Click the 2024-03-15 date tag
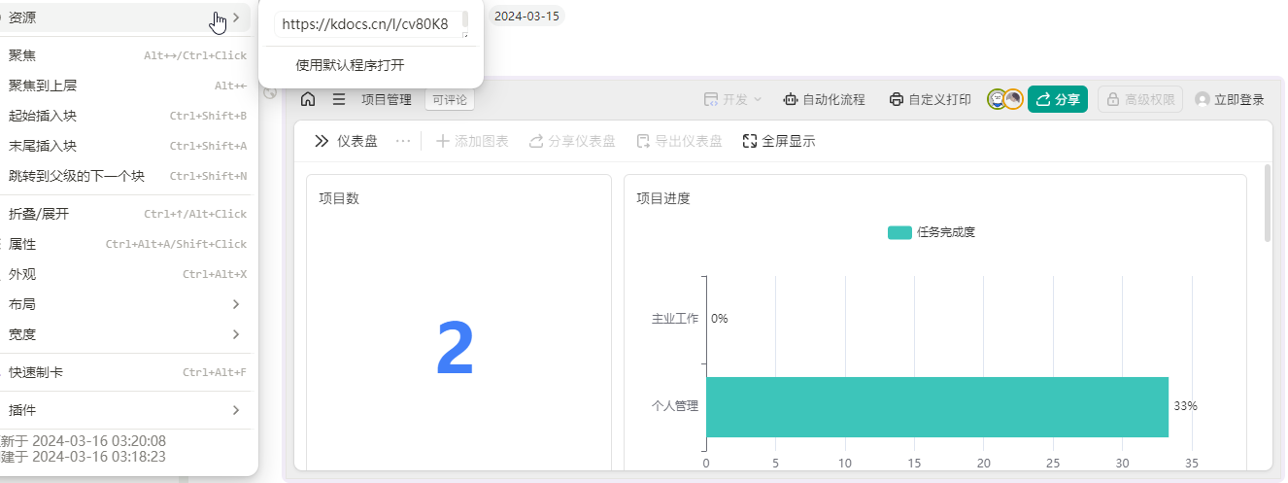The image size is (1288, 483). (526, 16)
